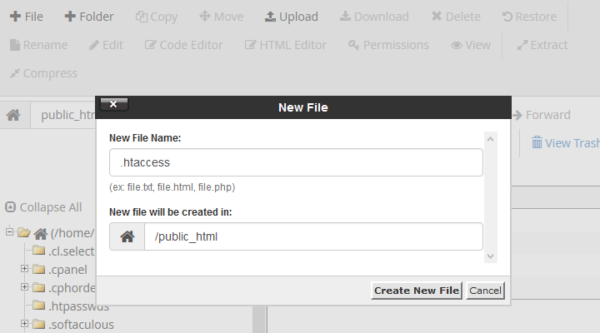This screenshot has height=333, width=600.
Task: Cancel the New File dialog
Action: 485,291
